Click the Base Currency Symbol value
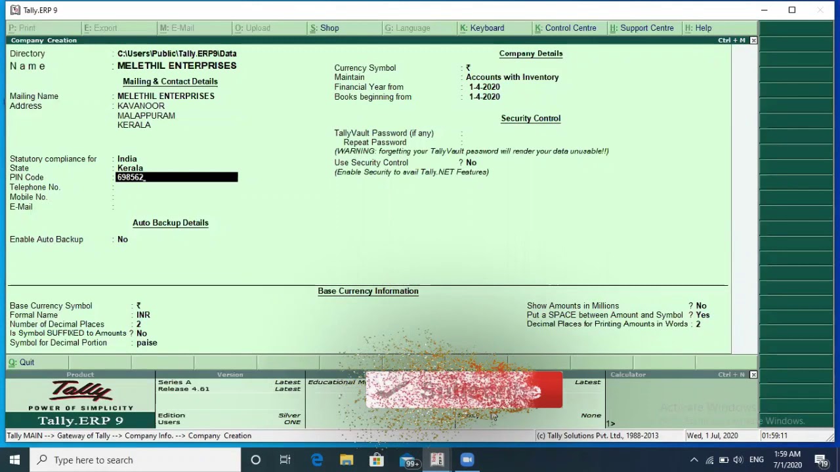 click(138, 306)
